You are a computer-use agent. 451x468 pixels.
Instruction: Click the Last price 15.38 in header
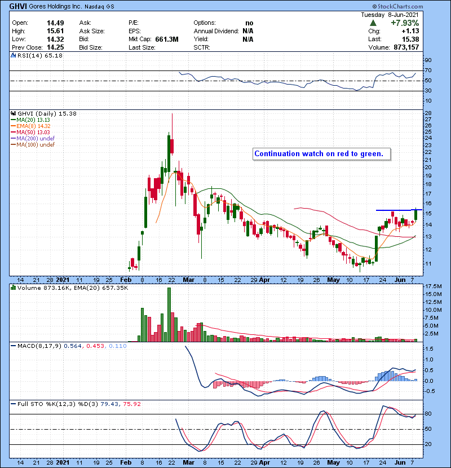pyautogui.click(x=410, y=39)
